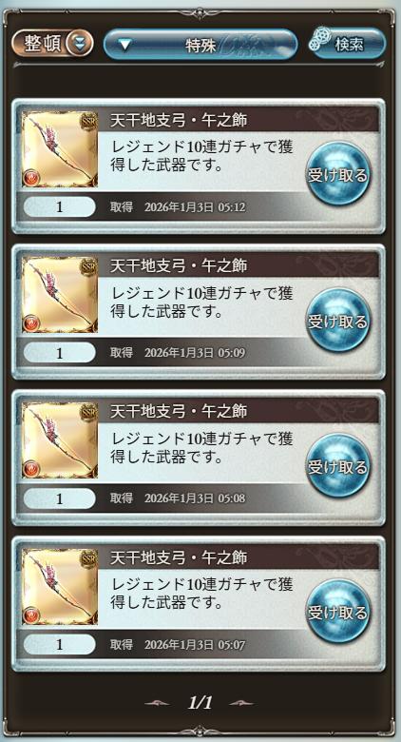Open bow thumbnail of the 05:08 item
This screenshot has height=742, width=401.
(x=60, y=440)
